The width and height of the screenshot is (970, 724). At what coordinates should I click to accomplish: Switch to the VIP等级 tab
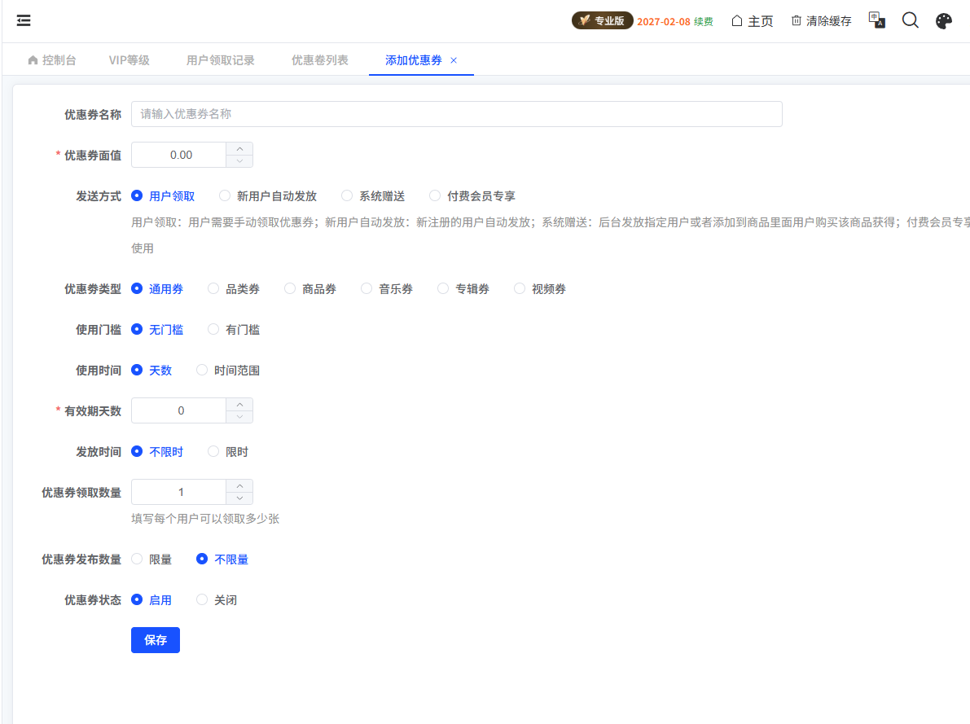pos(129,59)
